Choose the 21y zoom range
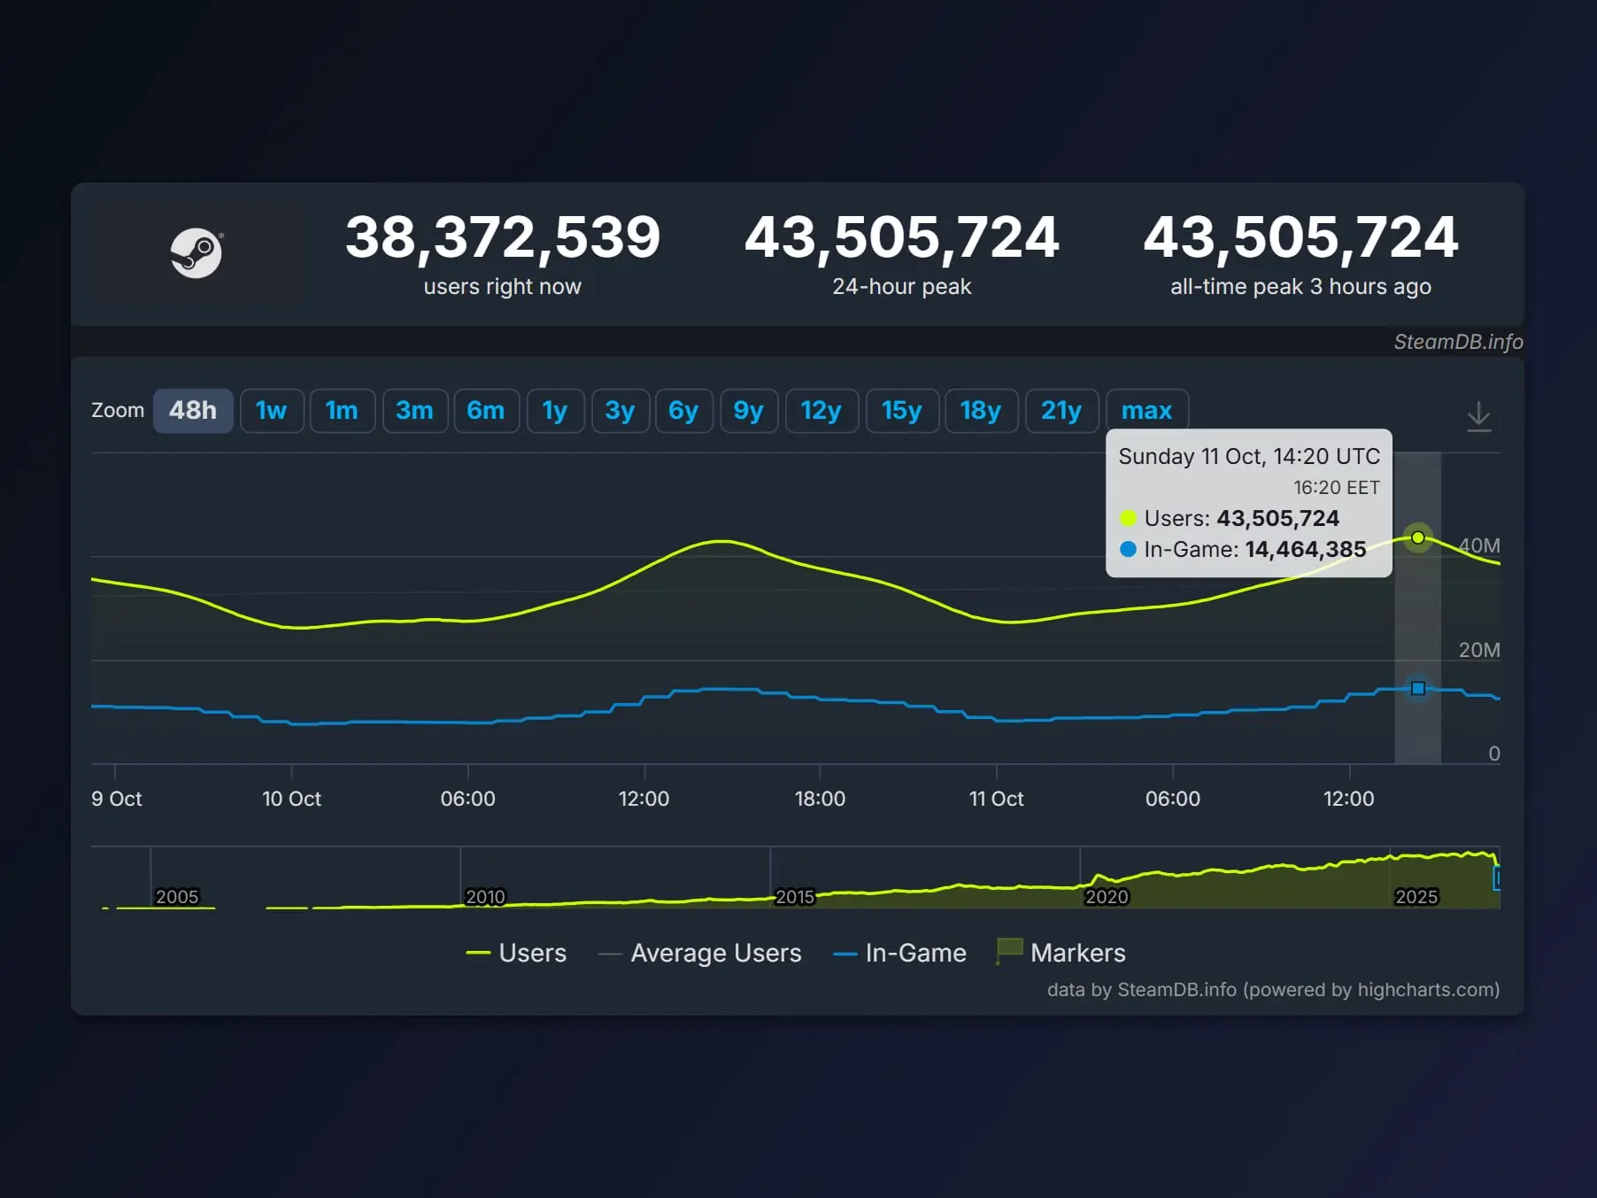 click(x=1061, y=411)
